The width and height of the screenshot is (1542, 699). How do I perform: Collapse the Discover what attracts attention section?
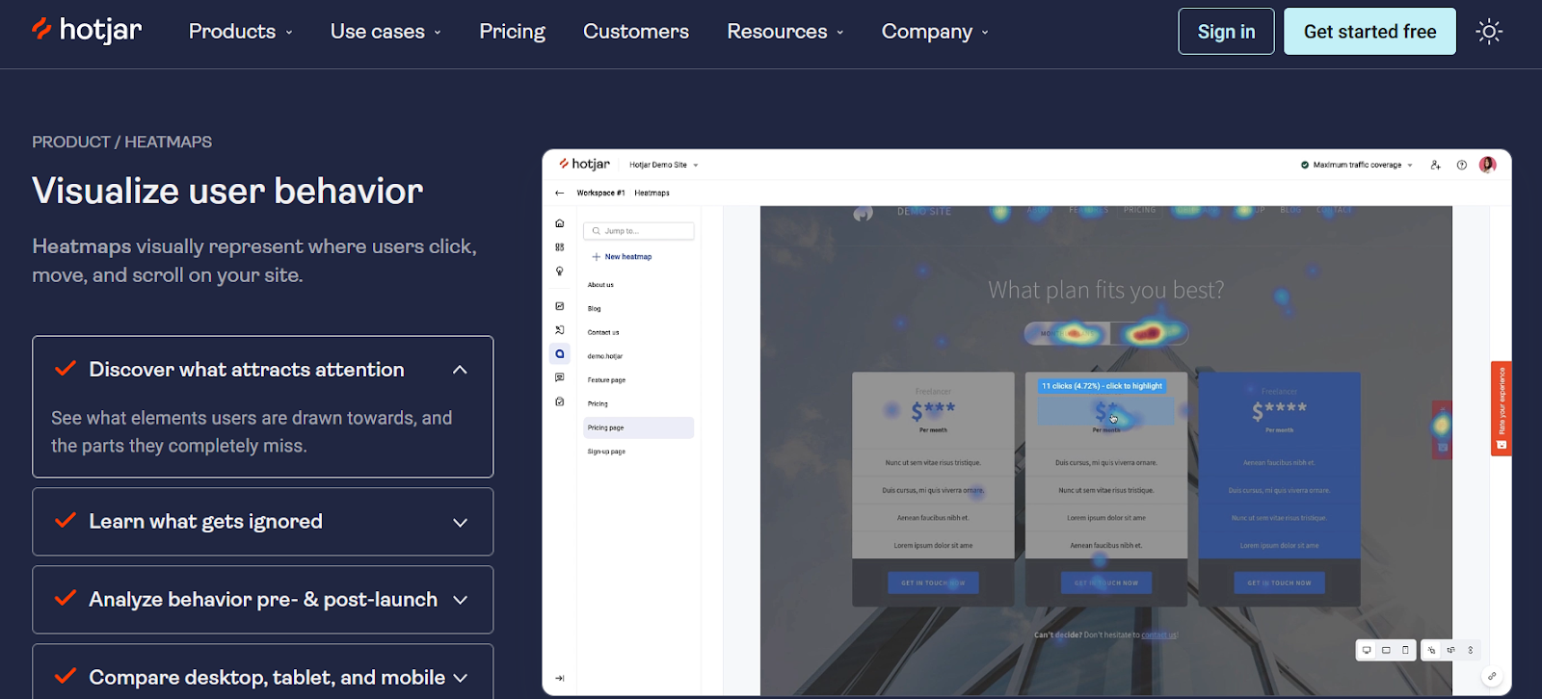pyautogui.click(x=263, y=370)
